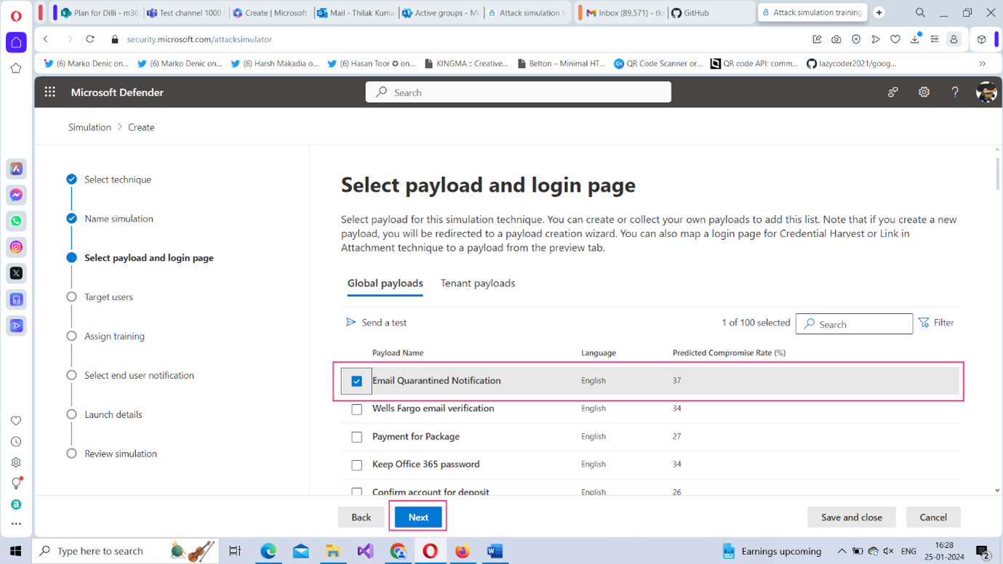
Task: Open the payload Filter icon
Action: coord(924,323)
